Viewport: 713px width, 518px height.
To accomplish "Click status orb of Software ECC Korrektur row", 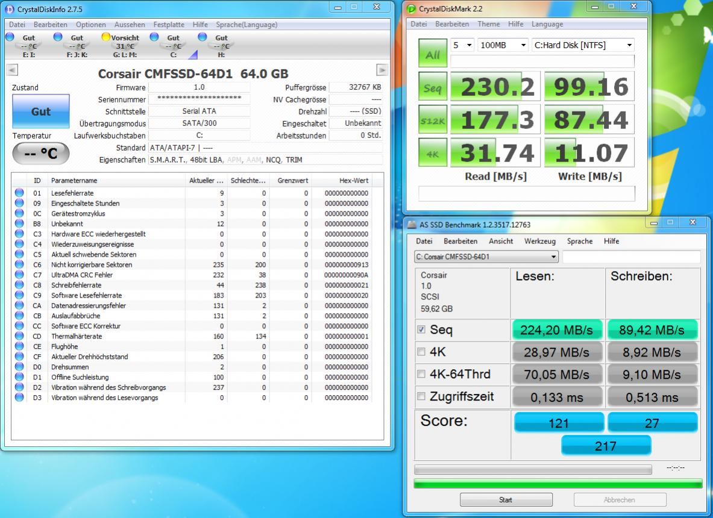I will pyautogui.click(x=19, y=326).
